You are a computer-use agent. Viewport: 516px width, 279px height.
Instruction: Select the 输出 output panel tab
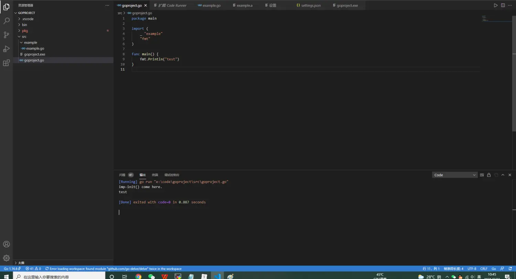click(143, 175)
